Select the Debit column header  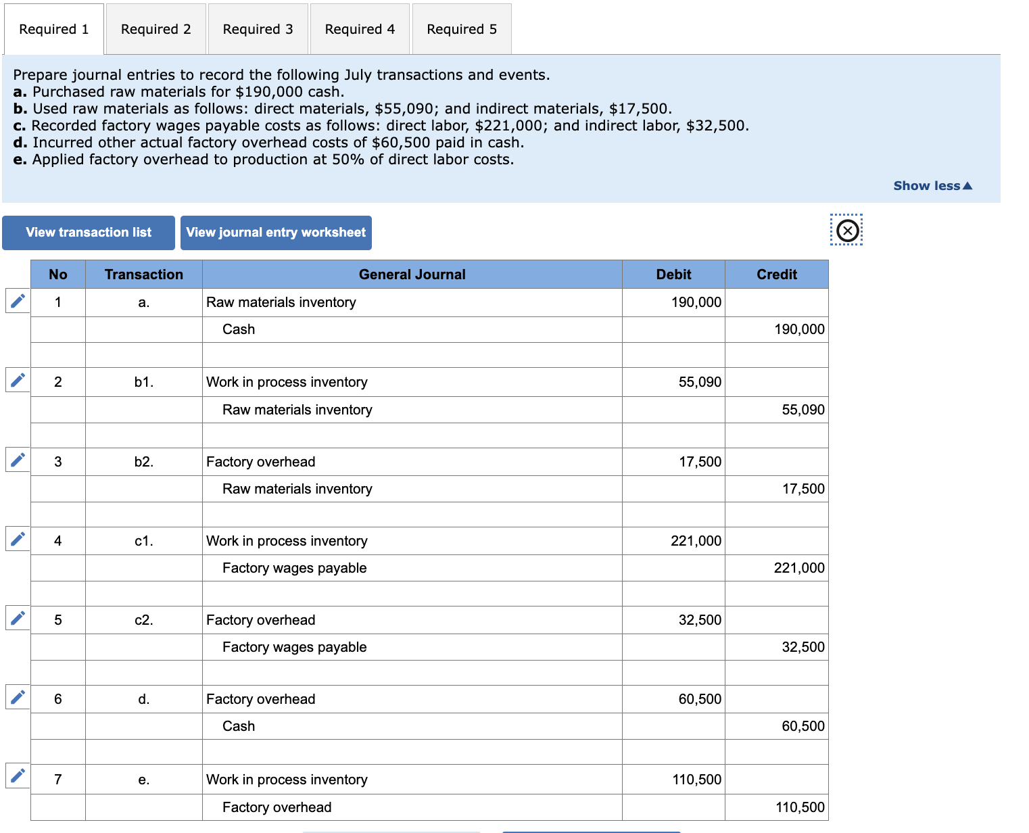(x=674, y=275)
